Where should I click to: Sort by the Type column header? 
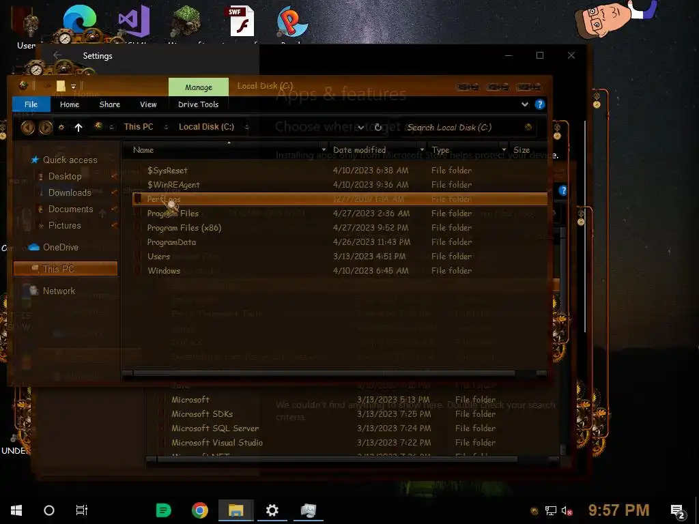pos(440,150)
